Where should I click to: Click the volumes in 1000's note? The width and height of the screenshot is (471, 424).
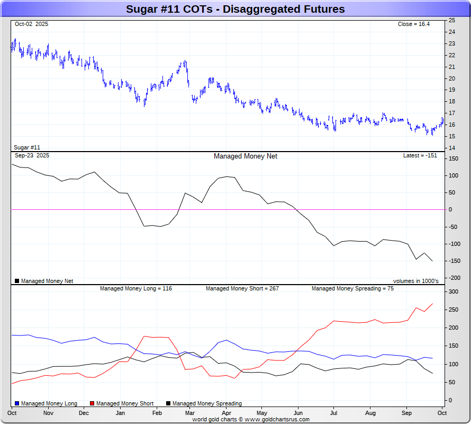[415, 281]
